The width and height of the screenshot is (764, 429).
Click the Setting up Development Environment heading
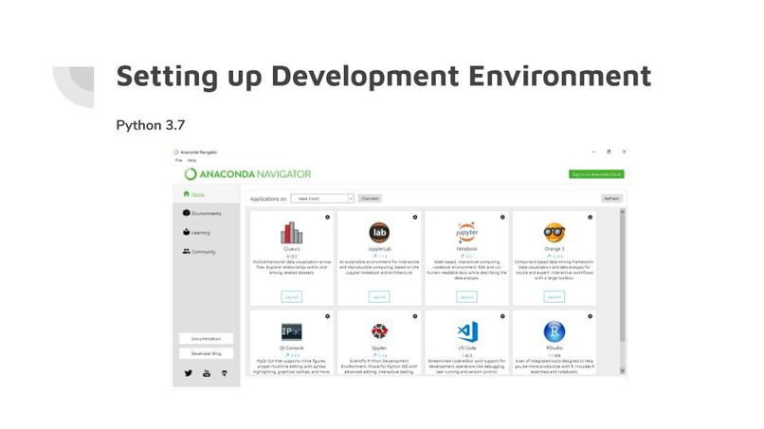384,77
